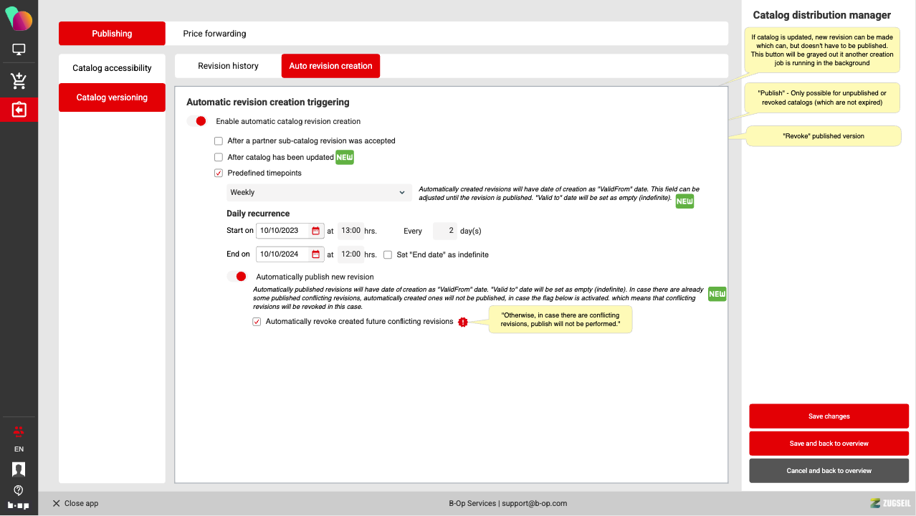Check After a partner sub-catalog revision accepted
Image resolution: width=916 pixels, height=516 pixels.
coord(219,141)
